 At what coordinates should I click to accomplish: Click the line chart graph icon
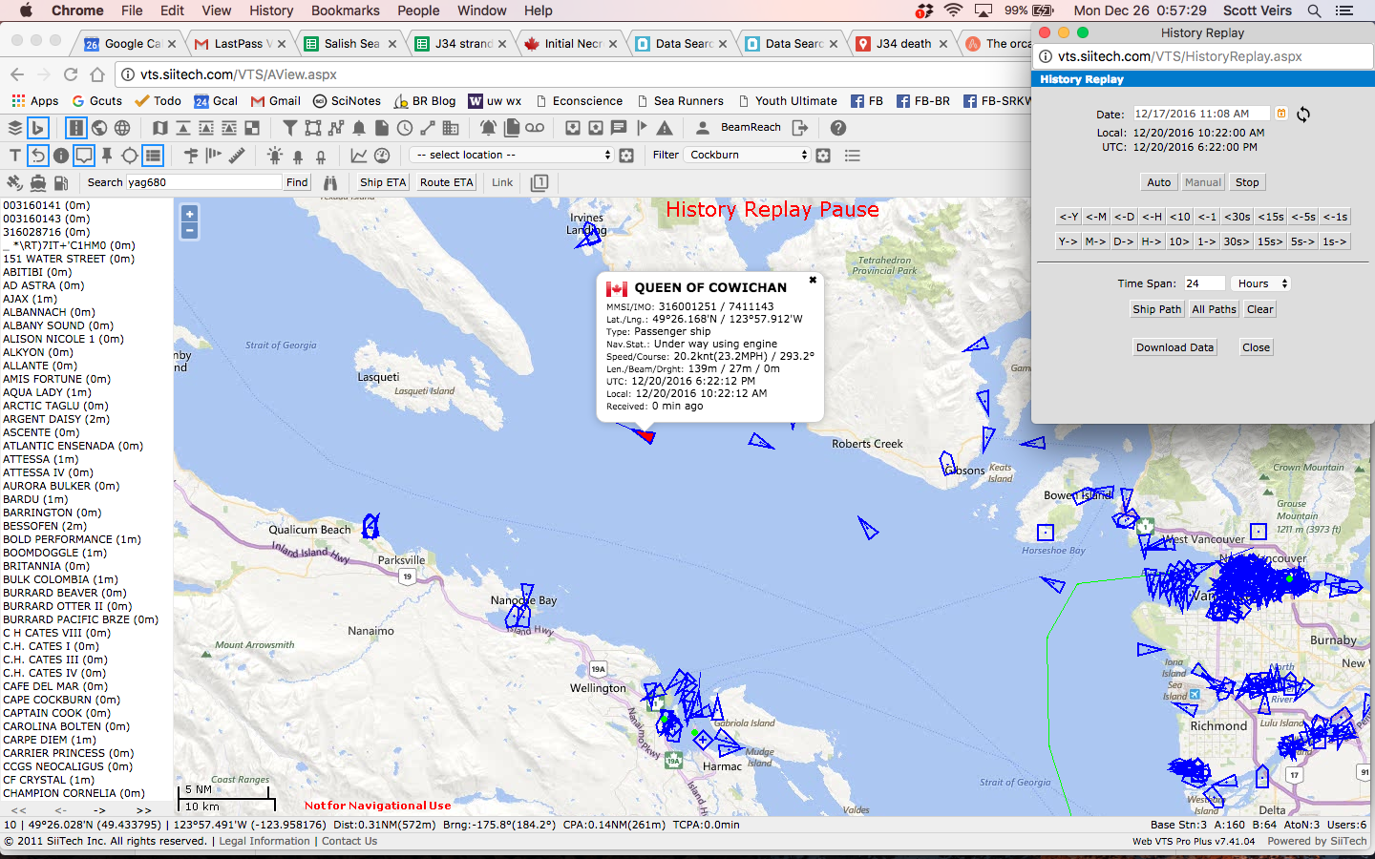[359, 155]
